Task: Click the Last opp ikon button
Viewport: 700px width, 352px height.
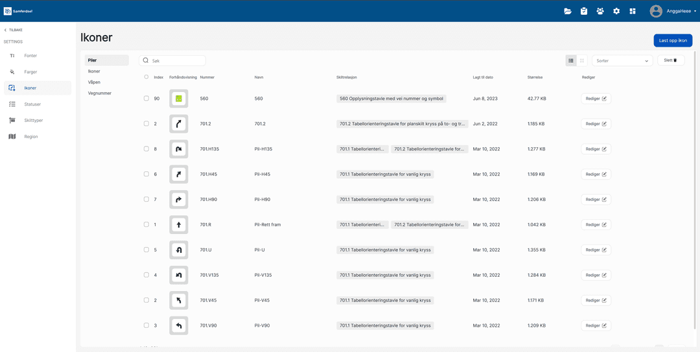Action: pyautogui.click(x=673, y=40)
